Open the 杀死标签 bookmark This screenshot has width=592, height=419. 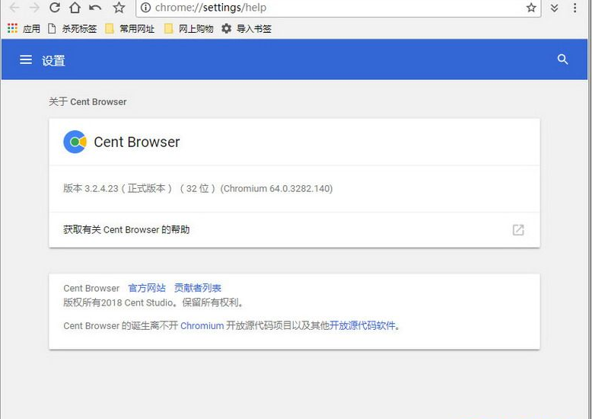tap(72, 29)
